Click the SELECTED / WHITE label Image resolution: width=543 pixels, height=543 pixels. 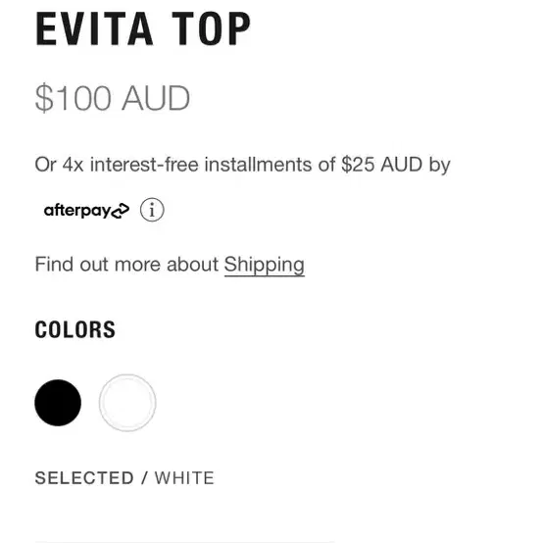click(124, 478)
